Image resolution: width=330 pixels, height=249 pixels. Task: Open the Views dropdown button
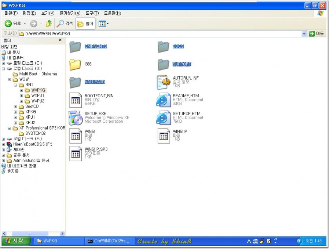click(103, 24)
